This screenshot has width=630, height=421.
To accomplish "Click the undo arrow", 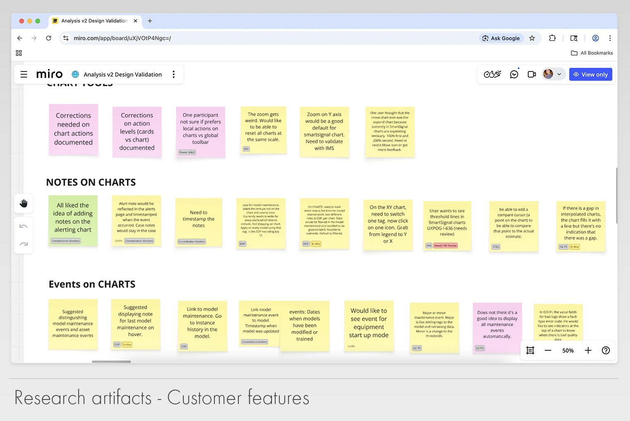I will (x=24, y=226).
